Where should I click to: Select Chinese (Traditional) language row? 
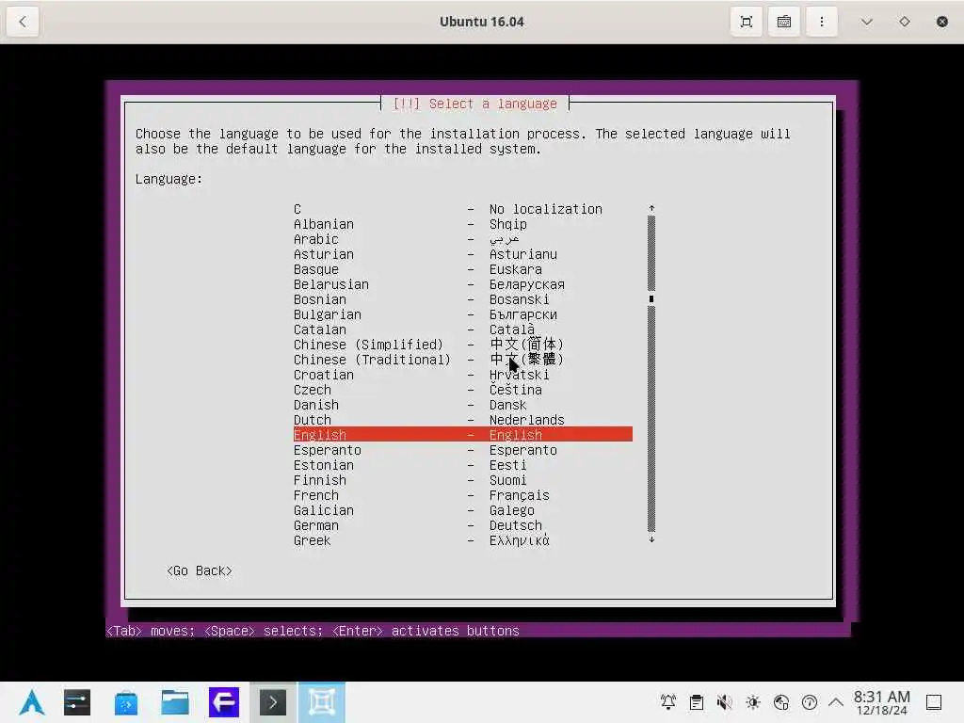462,360
